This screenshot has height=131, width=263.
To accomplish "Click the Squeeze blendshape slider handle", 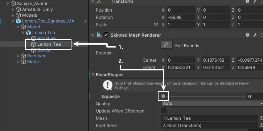I will point(163,96).
